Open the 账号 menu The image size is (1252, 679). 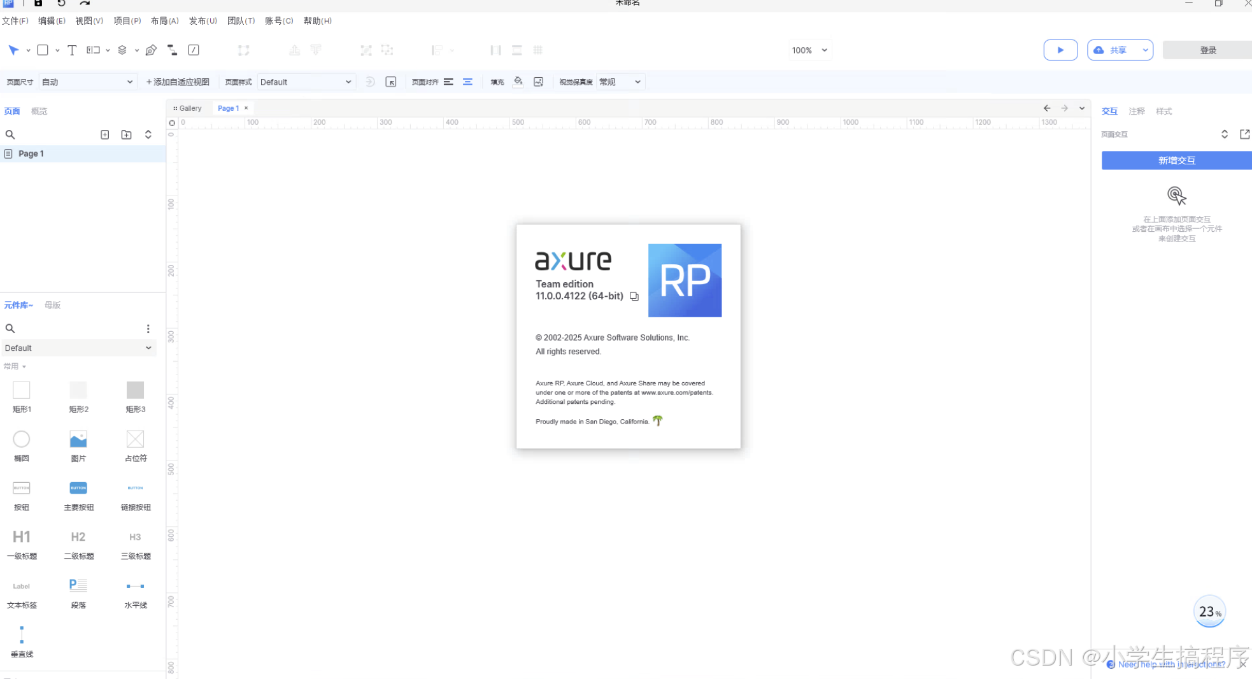click(279, 21)
